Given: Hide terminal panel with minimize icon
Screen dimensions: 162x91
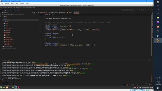Looking at the screenshot, I should click(151, 60).
